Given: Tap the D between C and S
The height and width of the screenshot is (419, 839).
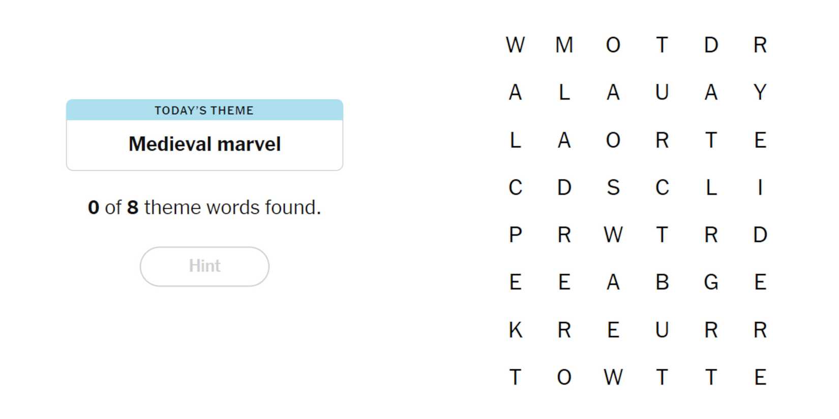Looking at the screenshot, I should [564, 187].
